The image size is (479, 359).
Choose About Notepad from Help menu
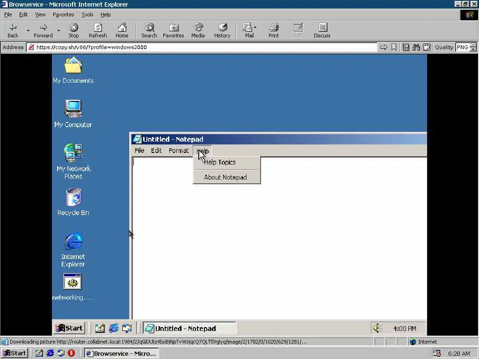[x=227, y=177]
